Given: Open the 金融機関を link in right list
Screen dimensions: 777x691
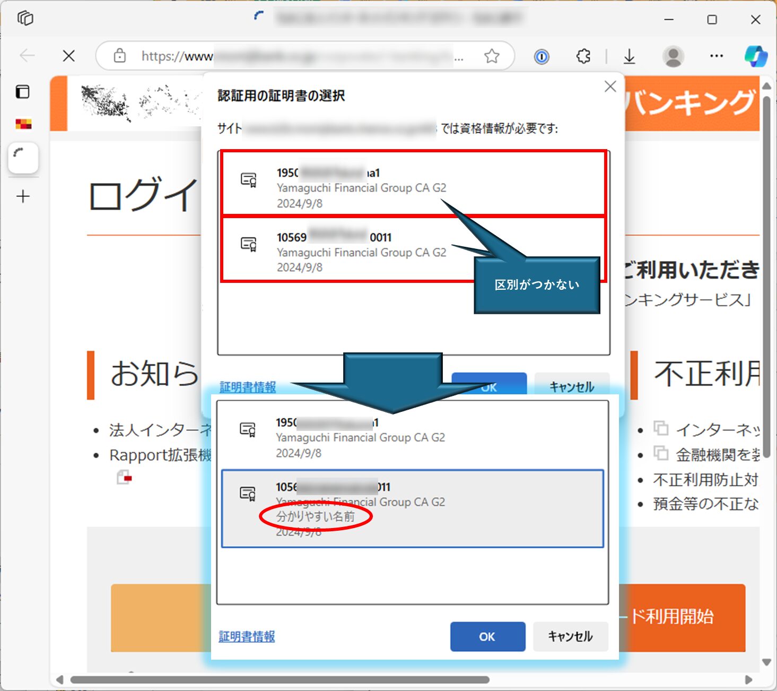Looking at the screenshot, I should tap(718, 454).
